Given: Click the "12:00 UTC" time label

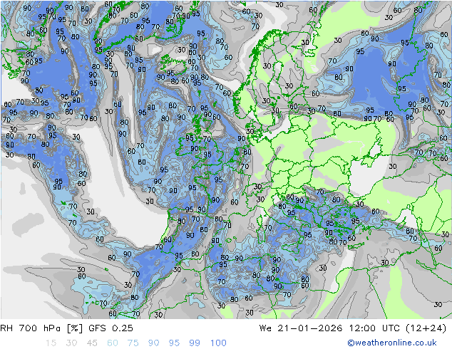Looking at the screenshot, I should point(374,328).
